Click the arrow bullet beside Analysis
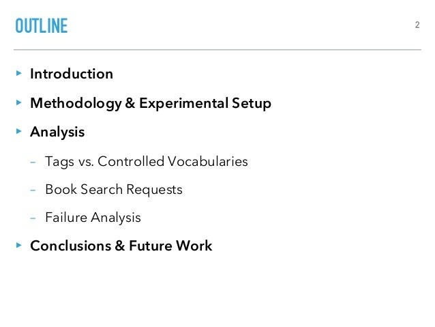Screen dimensions: 435x327 pyautogui.click(x=19, y=131)
